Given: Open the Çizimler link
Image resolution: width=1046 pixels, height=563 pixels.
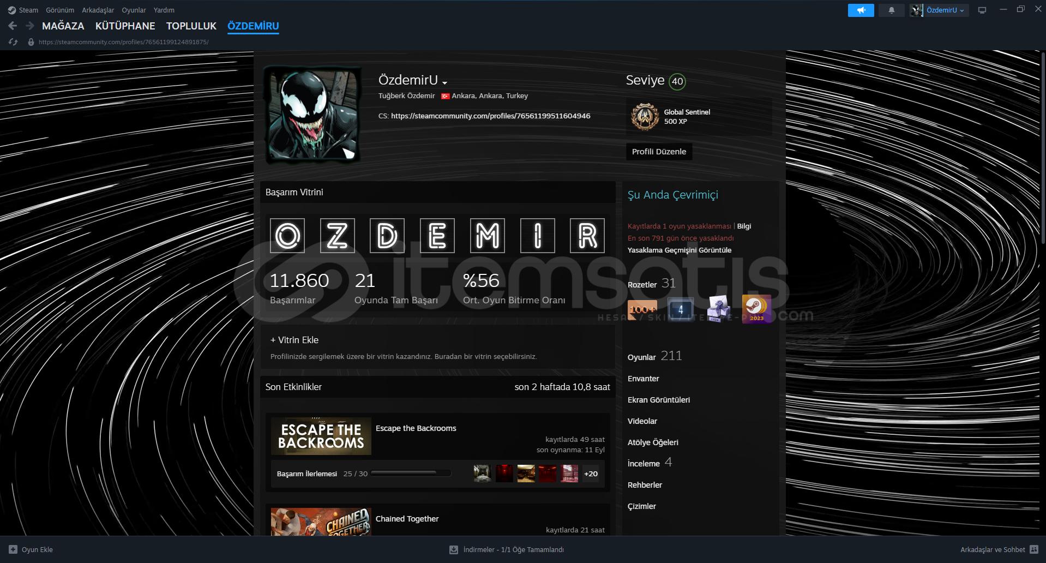Looking at the screenshot, I should point(642,506).
